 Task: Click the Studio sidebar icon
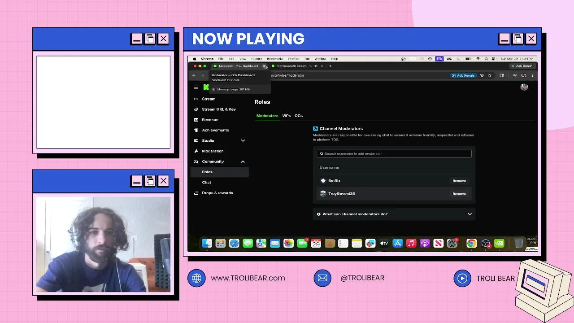[x=196, y=140]
